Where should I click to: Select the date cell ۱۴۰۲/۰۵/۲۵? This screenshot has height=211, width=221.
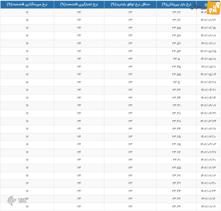[208, 51]
